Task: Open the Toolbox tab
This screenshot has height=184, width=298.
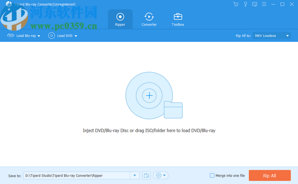Action: tap(178, 19)
